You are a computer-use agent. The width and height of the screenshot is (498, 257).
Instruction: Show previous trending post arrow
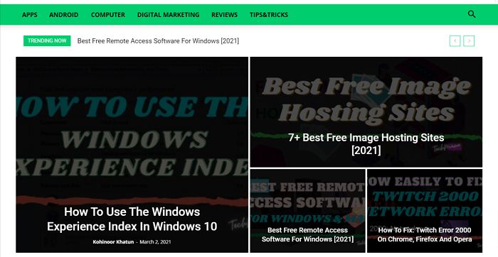455,41
